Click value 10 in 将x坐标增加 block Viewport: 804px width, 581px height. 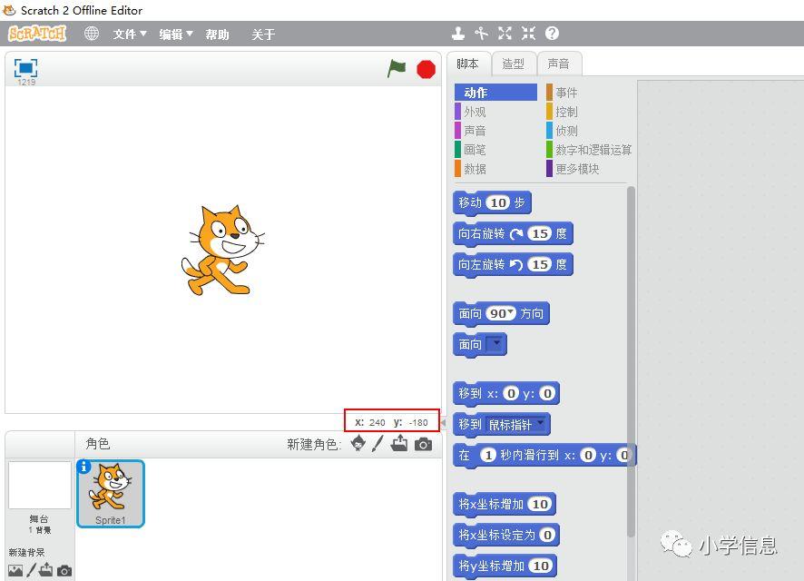pos(540,504)
